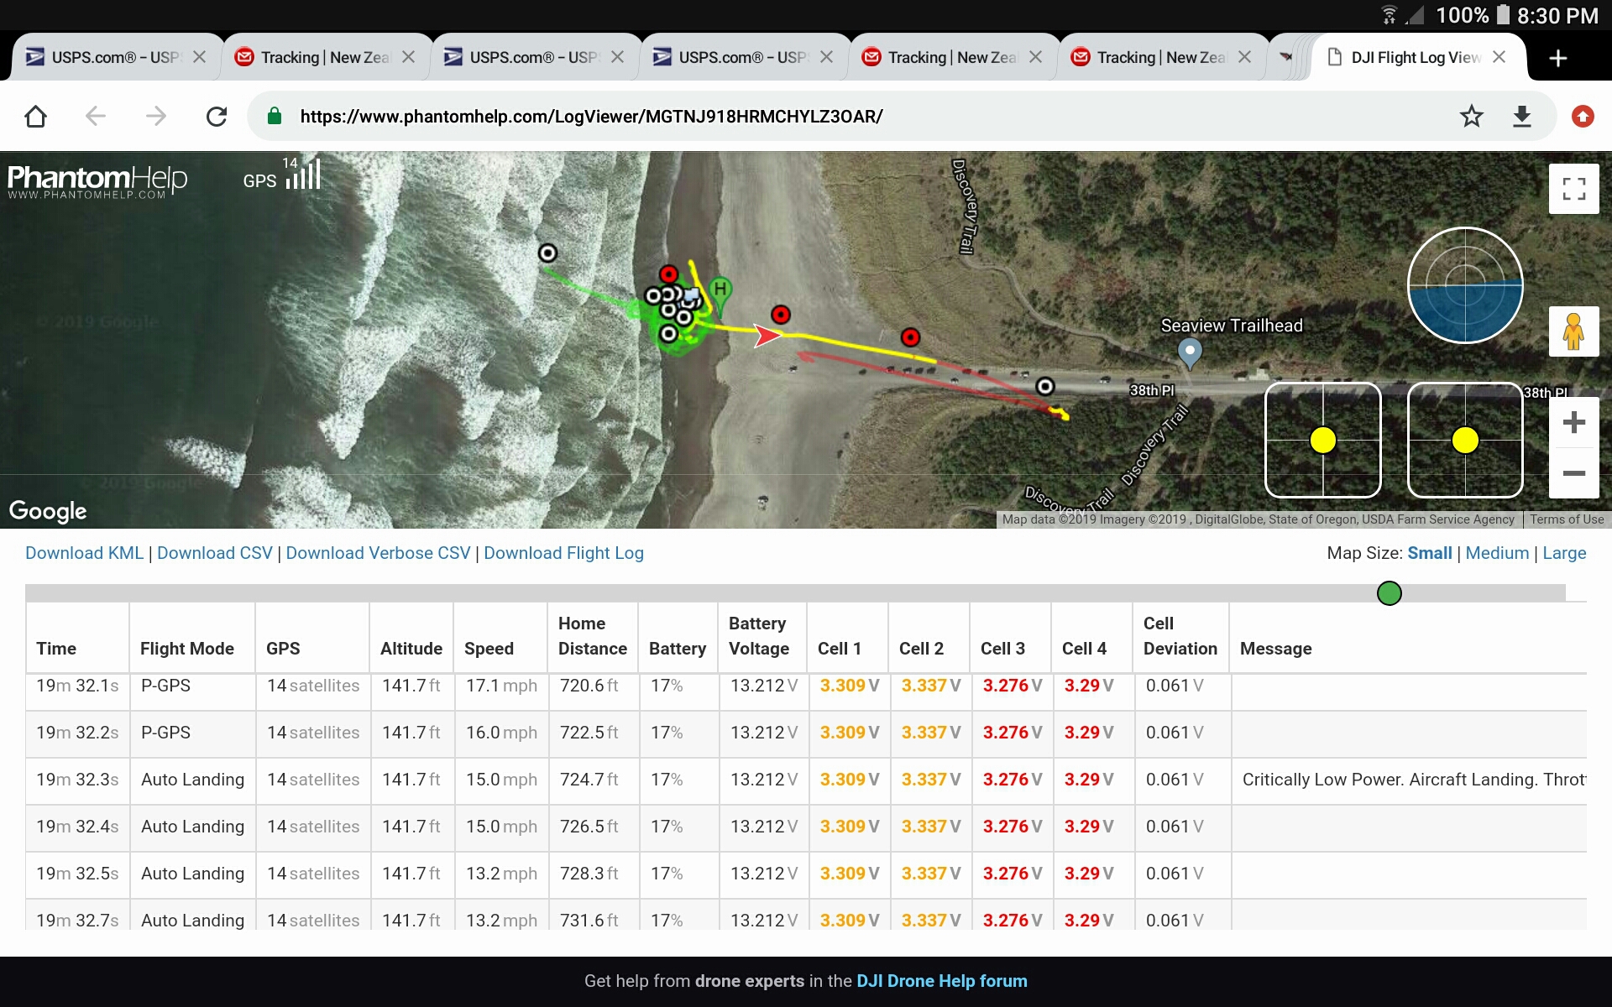Click the Download Flight Log link

click(564, 553)
